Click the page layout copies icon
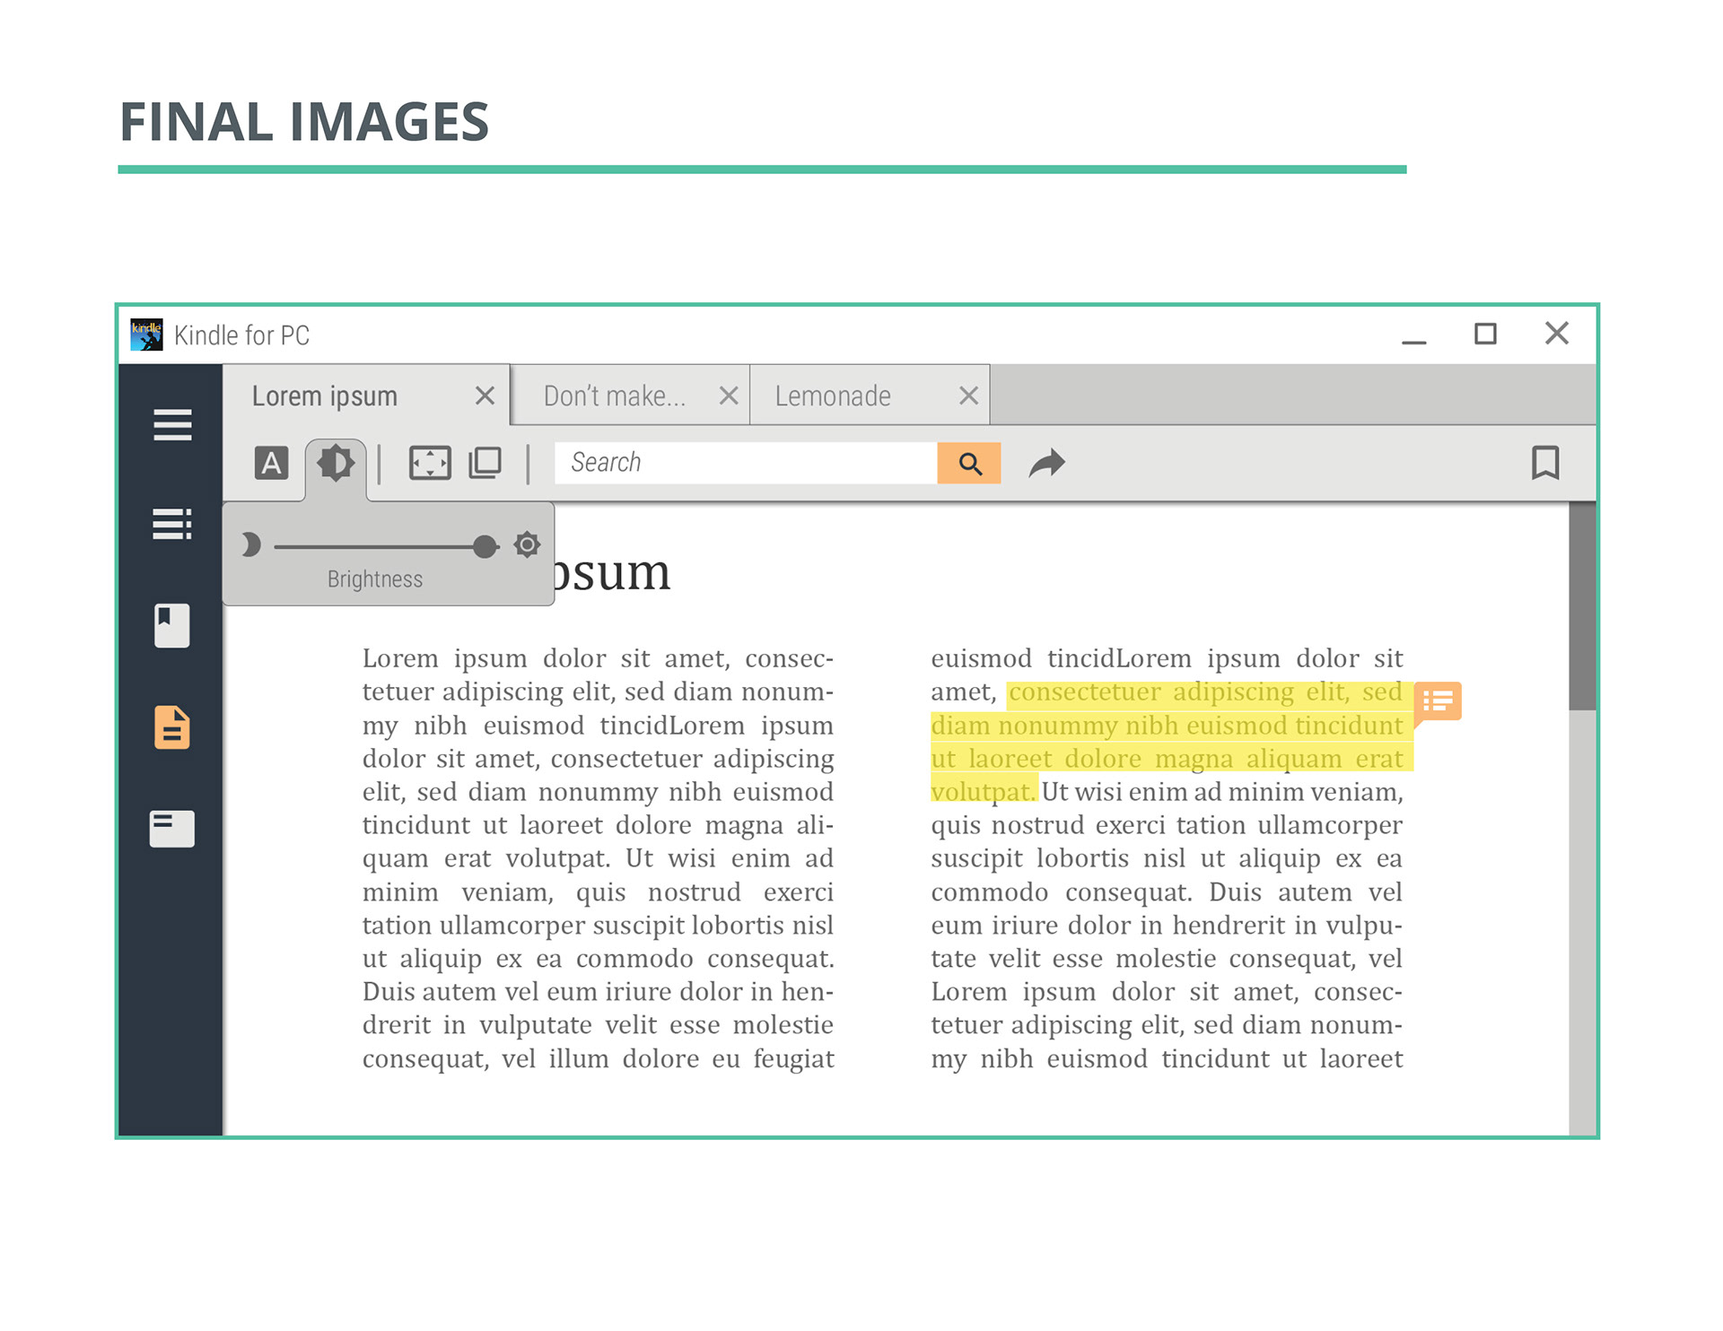This screenshot has height=1331, width=1723. tap(485, 463)
